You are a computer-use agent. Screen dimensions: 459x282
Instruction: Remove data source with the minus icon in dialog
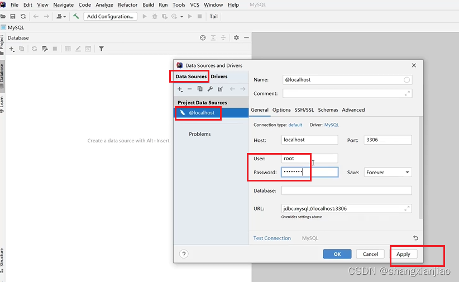pos(190,89)
